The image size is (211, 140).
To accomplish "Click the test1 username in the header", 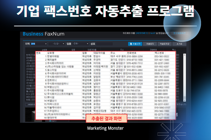I will pos(153,33).
